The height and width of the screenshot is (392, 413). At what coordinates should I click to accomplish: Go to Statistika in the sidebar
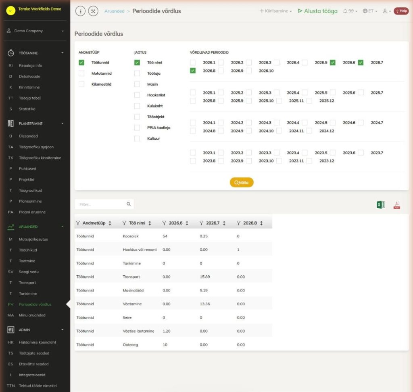(27, 109)
